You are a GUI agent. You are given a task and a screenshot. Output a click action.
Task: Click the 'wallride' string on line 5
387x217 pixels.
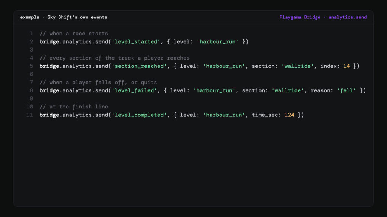tap(297, 66)
